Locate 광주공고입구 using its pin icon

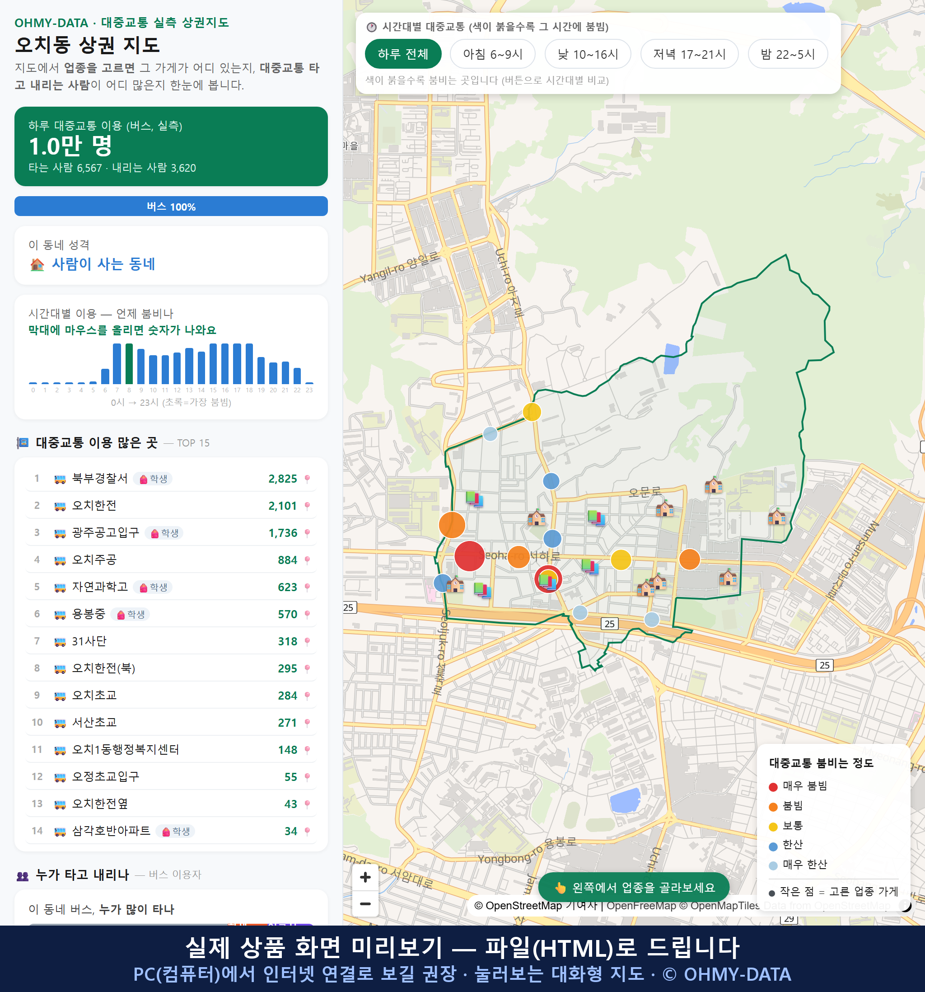click(307, 533)
